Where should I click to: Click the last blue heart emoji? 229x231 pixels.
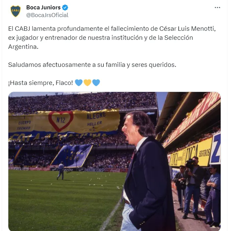point(96,83)
